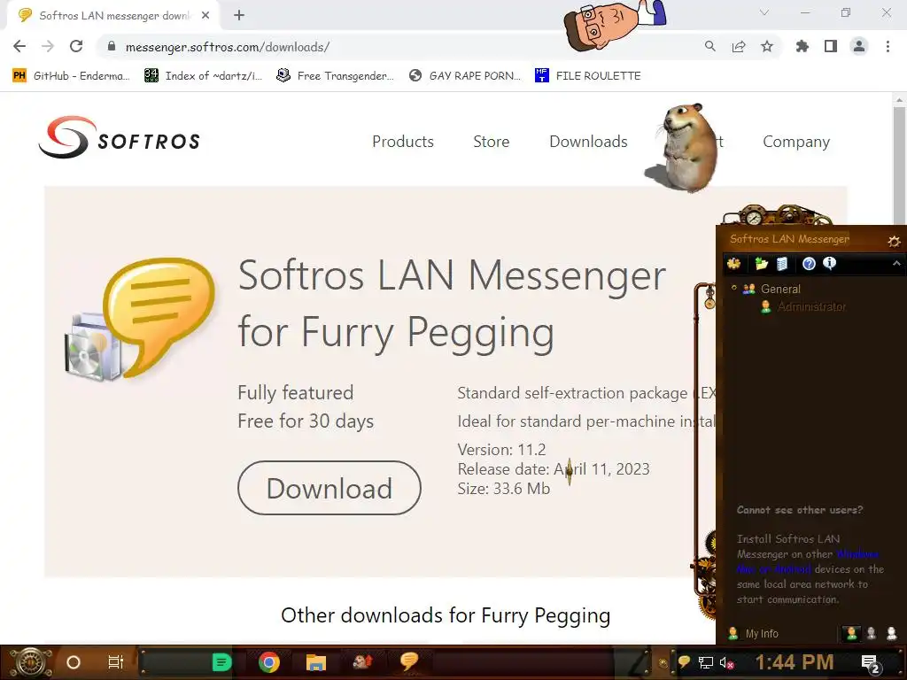Open clock showing 1:44 PM
This screenshot has width=907, height=680.
coord(795,662)
